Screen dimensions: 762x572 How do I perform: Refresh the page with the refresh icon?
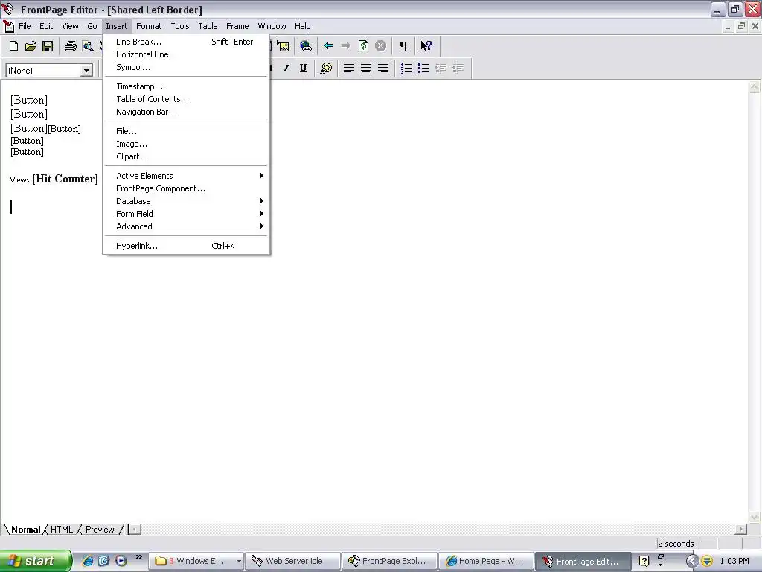363,45
